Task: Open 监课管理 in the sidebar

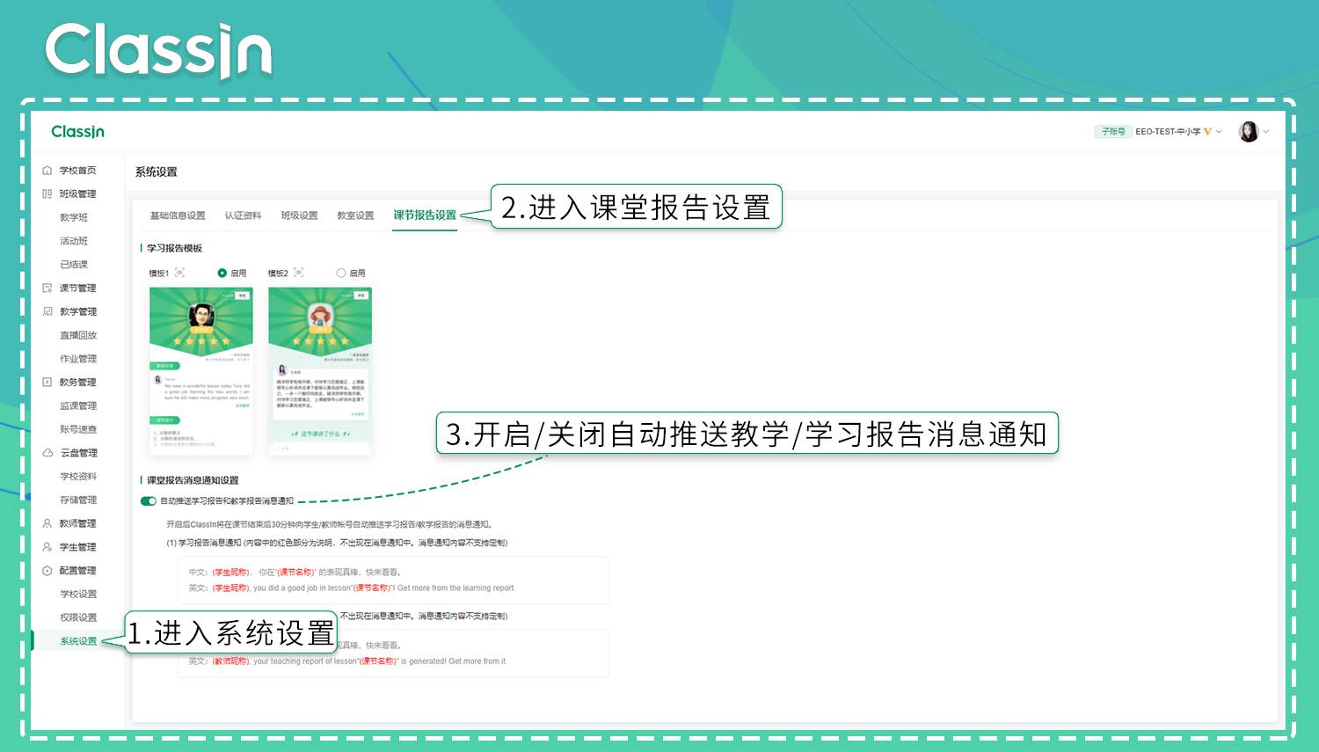Action: pos(78,405)
